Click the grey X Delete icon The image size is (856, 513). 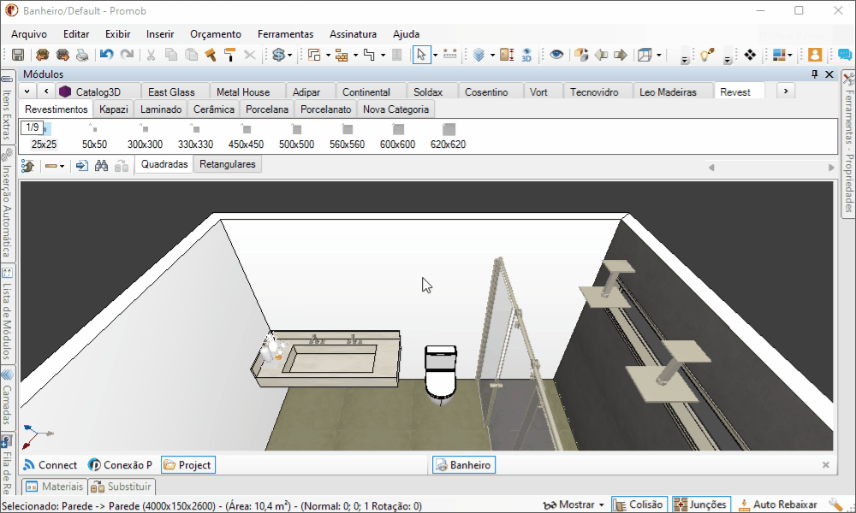249,55
